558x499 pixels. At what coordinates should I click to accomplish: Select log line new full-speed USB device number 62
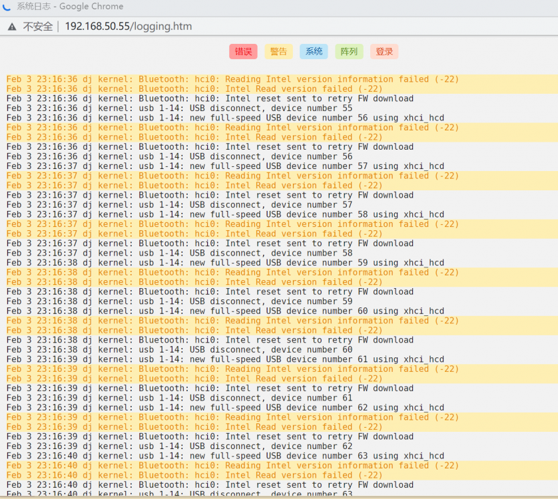click(x=225, y=408)
